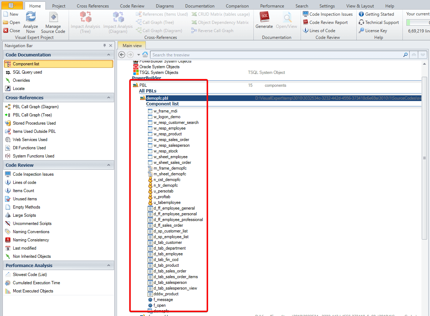Switch to the Code Review ribbon tab

(132, 6)
